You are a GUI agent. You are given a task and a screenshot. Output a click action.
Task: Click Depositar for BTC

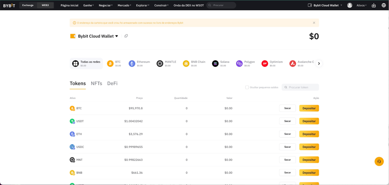pyautogui.click(x=309, y=108)
